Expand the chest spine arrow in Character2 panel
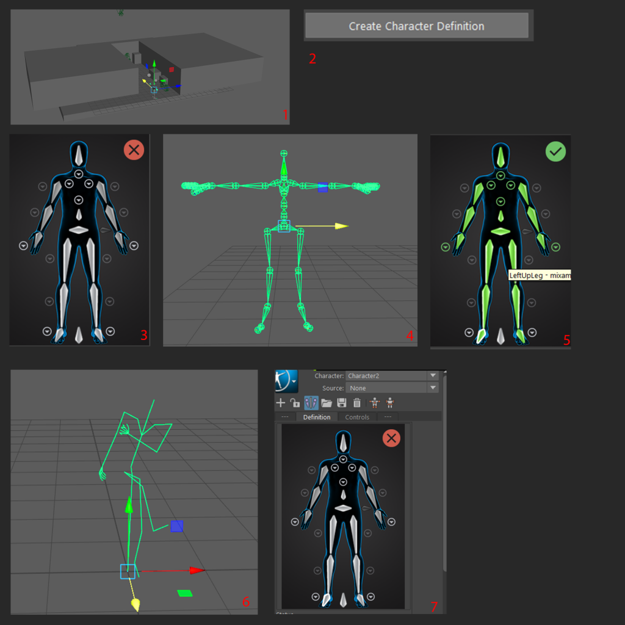The height and width of the screenshot is (625, 625). (x=343, y=482)
